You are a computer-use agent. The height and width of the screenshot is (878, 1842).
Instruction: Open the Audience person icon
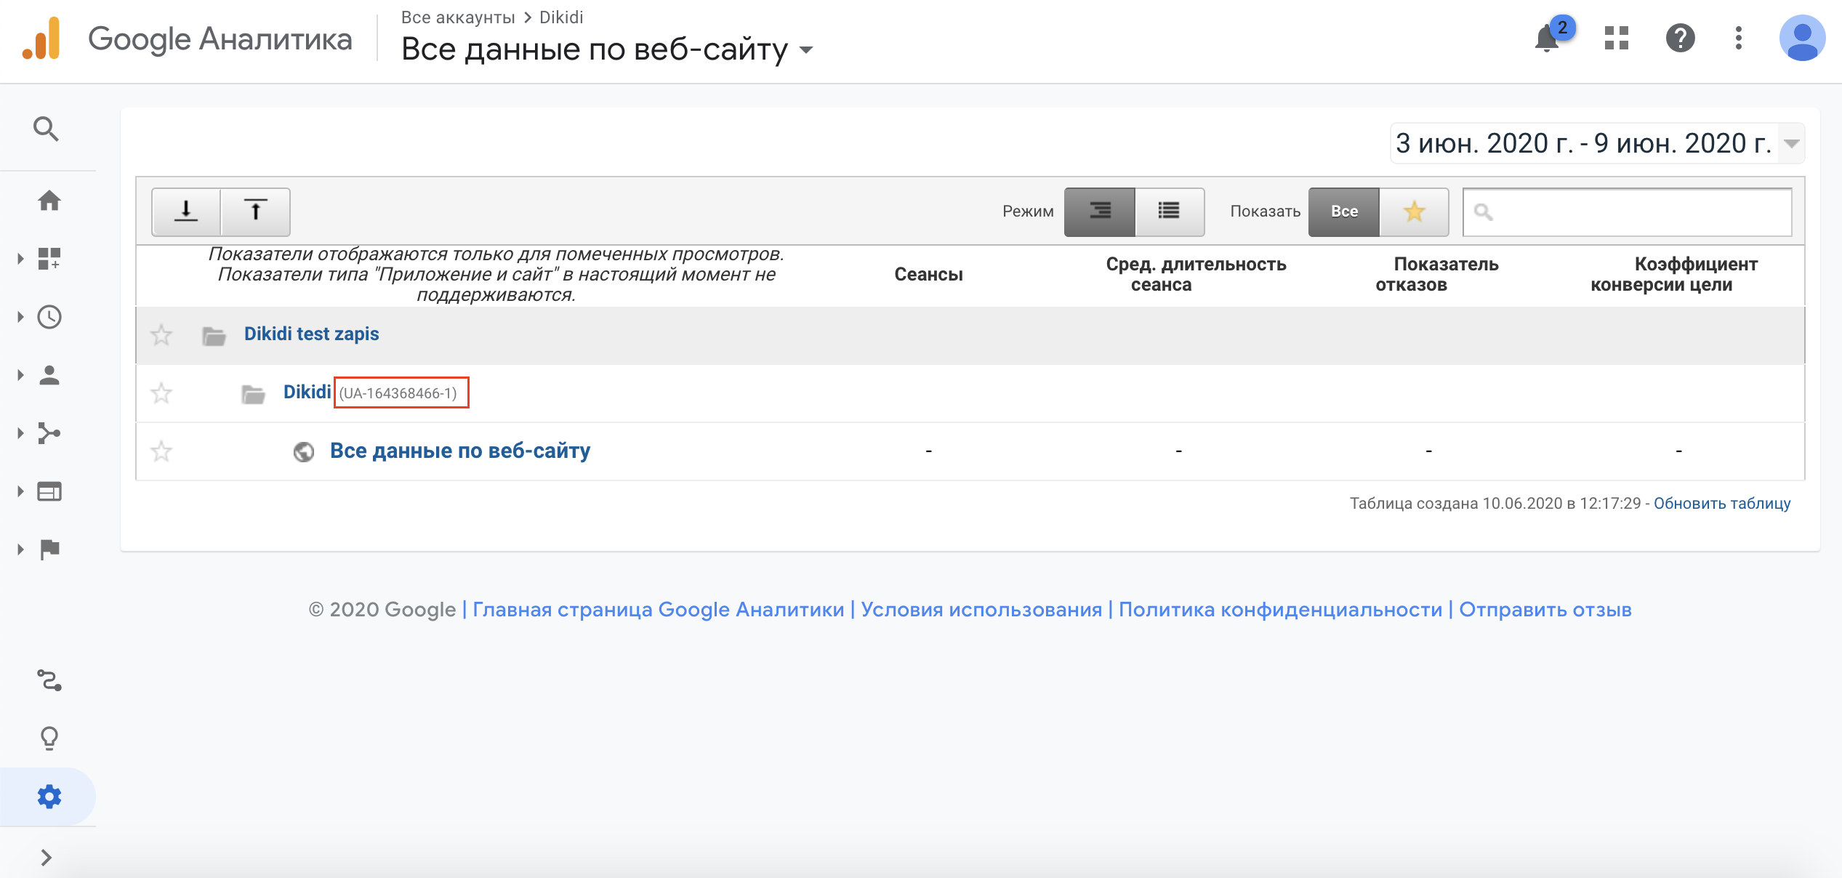pyautogui.click(x=49, y=375)
